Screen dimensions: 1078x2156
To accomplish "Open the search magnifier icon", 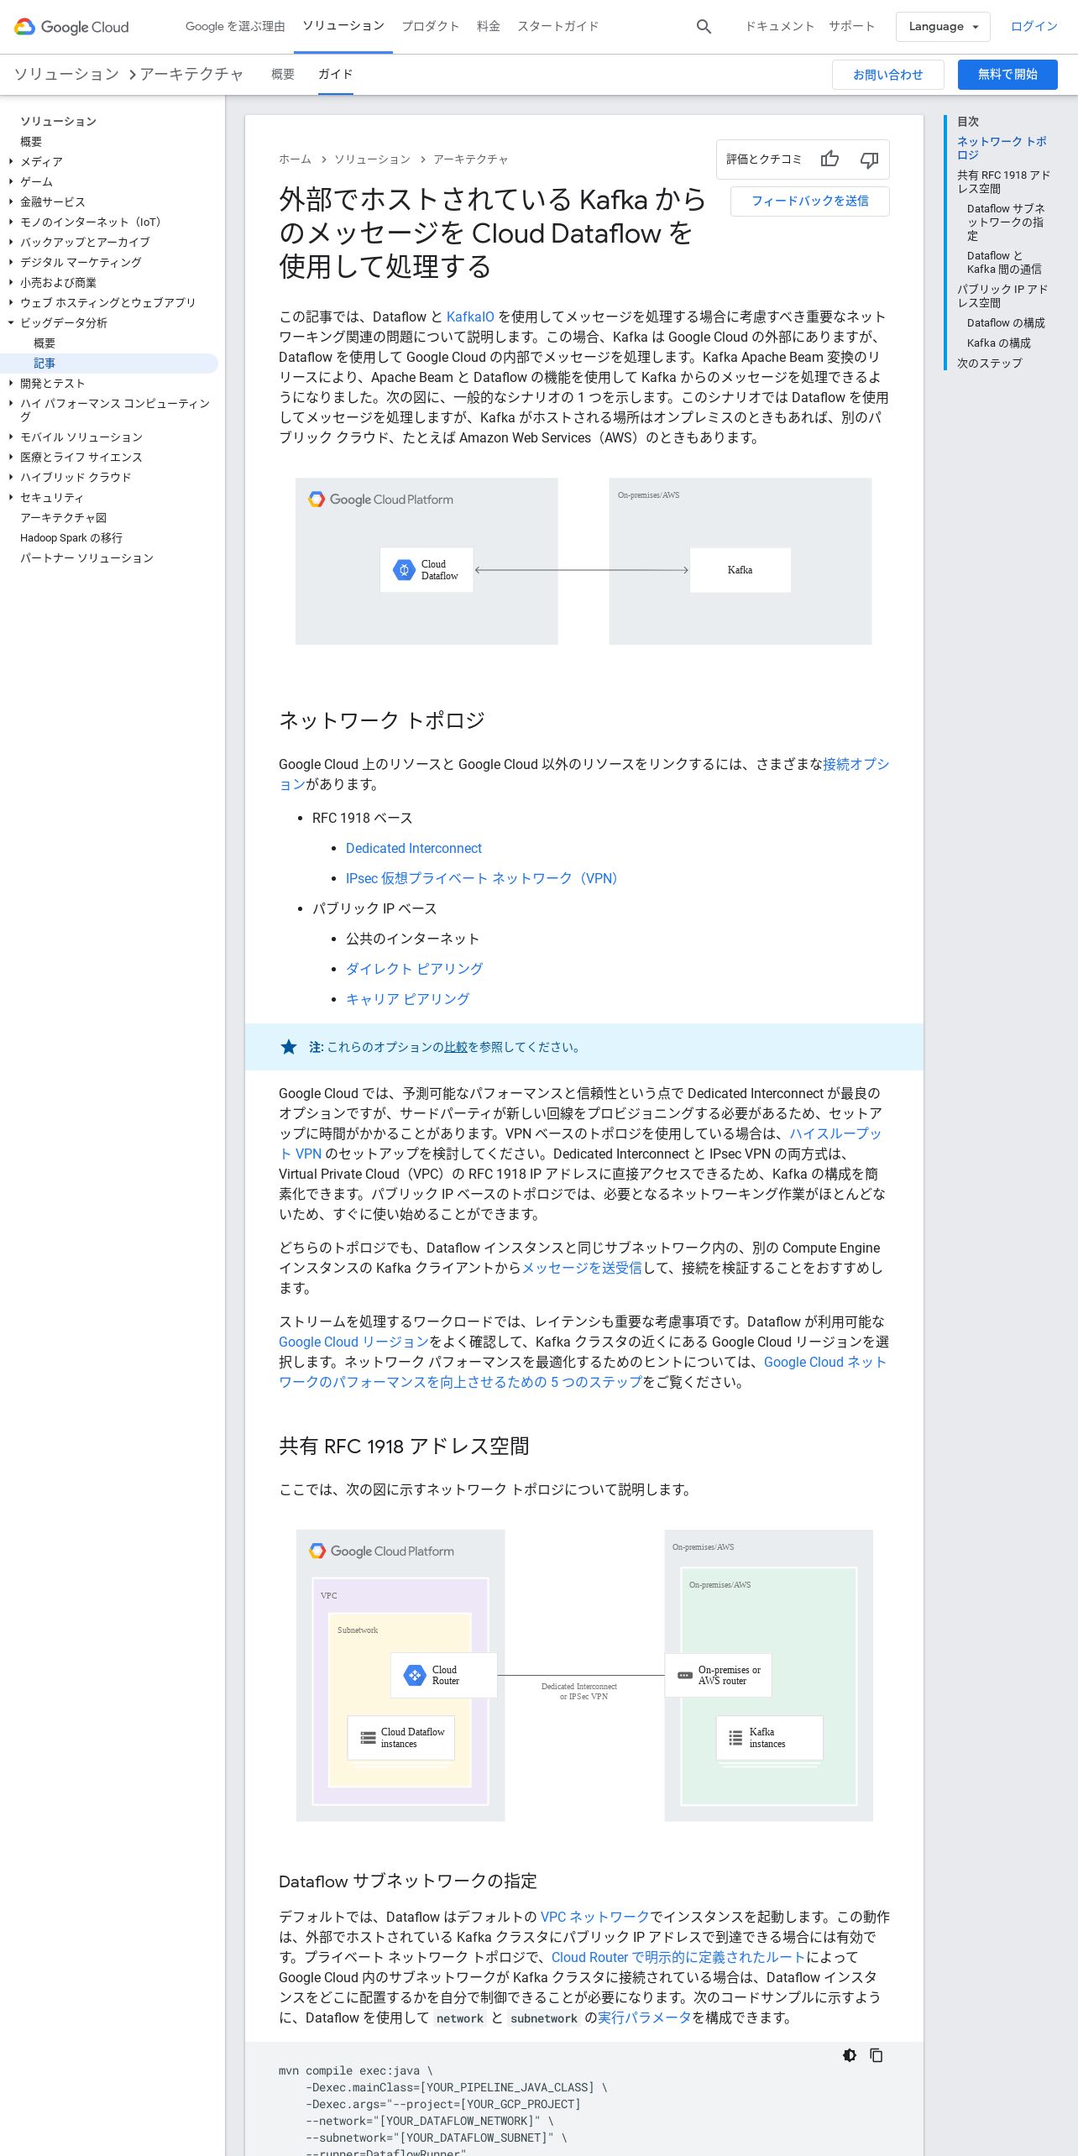I will 704,27.
